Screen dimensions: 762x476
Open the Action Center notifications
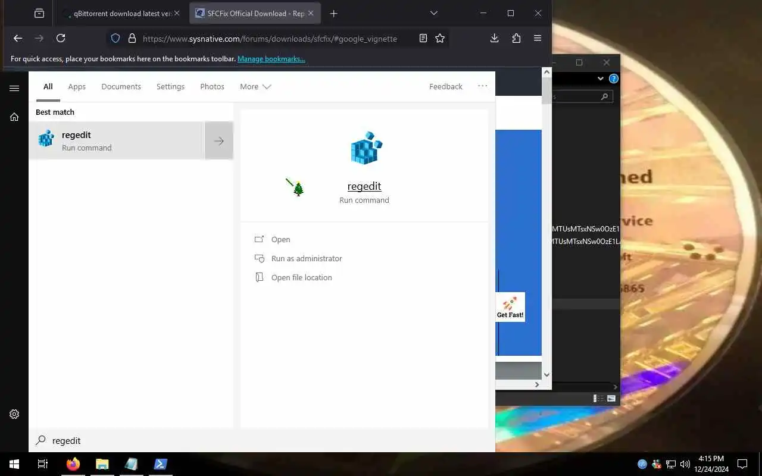pyautogui.click(x=742, y=464)
